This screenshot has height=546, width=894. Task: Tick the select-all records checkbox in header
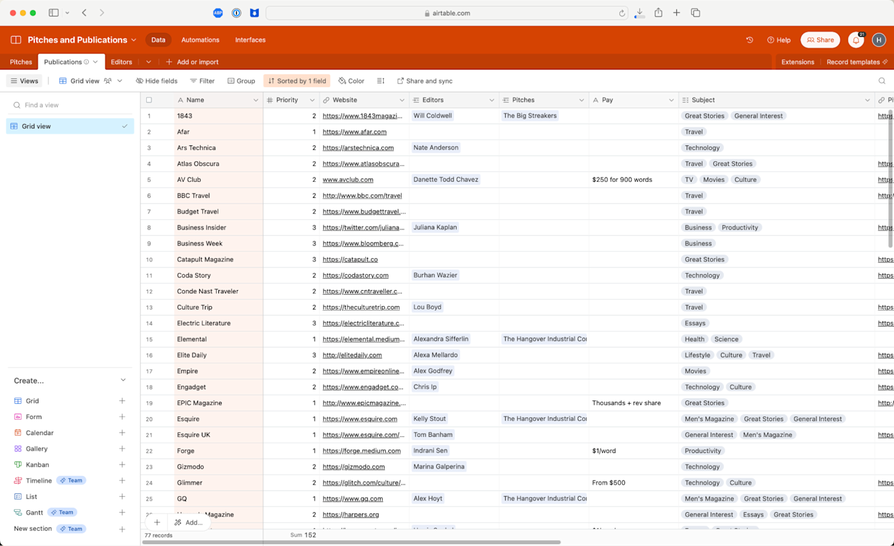coord(149,100)
